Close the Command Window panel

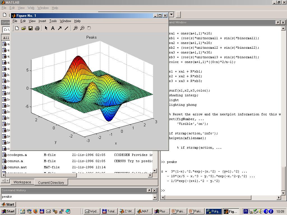pyautogui.click(x=283, y=22)
